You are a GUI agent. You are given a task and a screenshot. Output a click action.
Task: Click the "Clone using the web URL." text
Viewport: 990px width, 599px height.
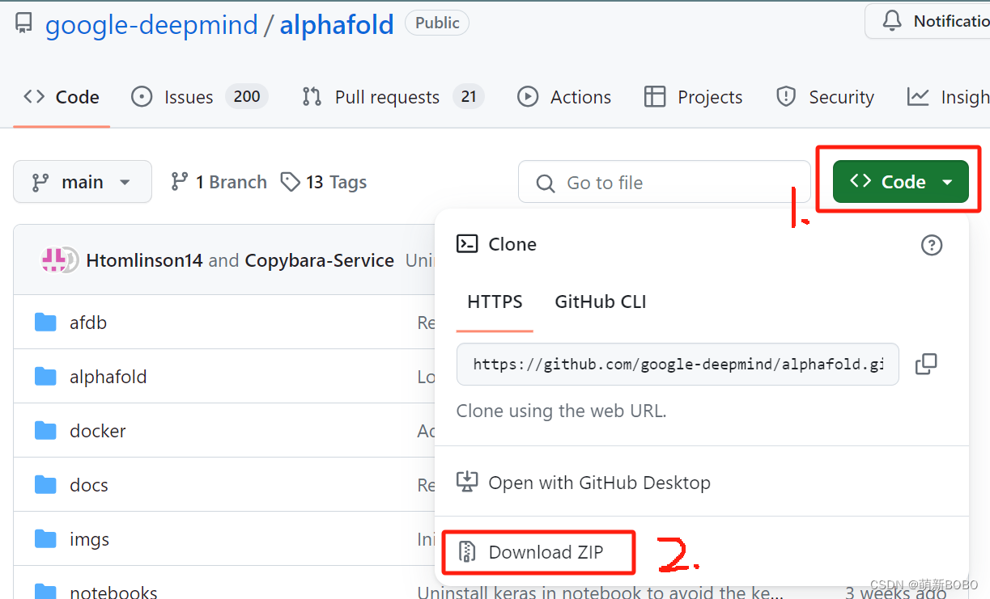tap(561, 411)
